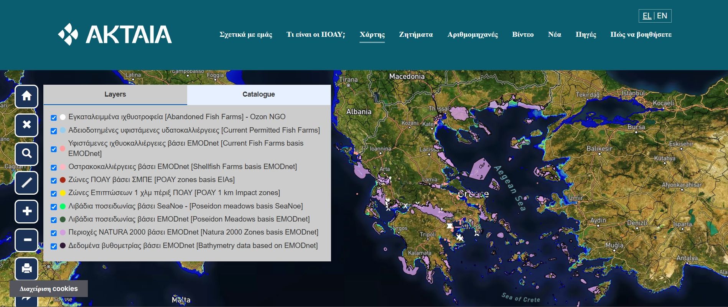Click the map Home button

tap(26, 96)
